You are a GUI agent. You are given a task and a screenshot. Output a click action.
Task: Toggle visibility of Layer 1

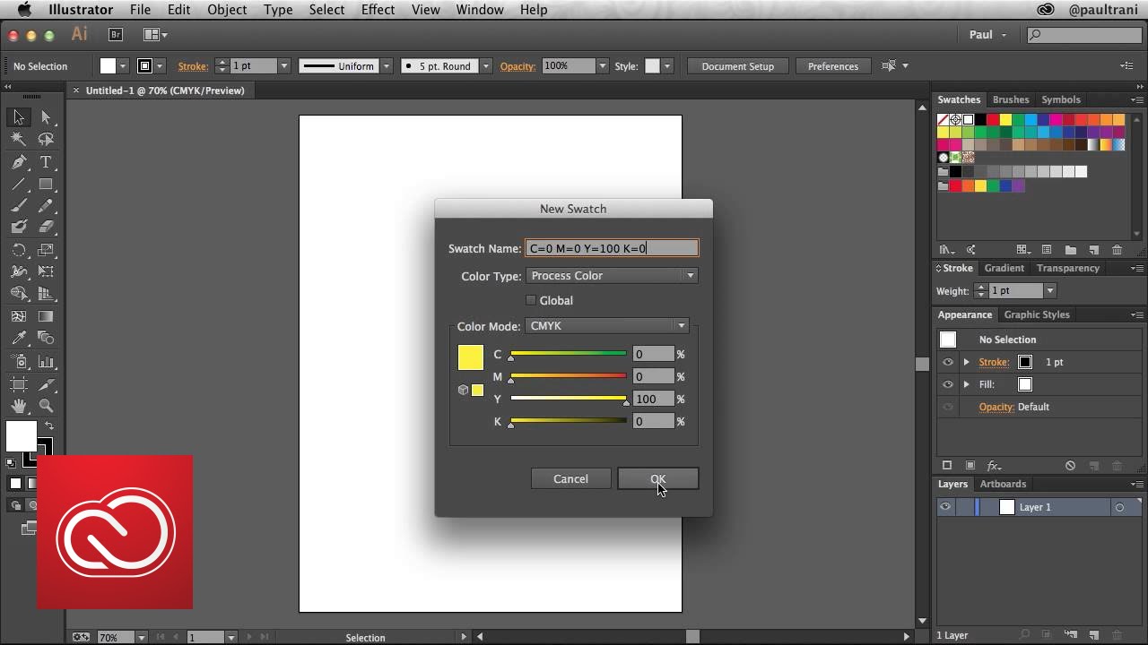(945, 507)
